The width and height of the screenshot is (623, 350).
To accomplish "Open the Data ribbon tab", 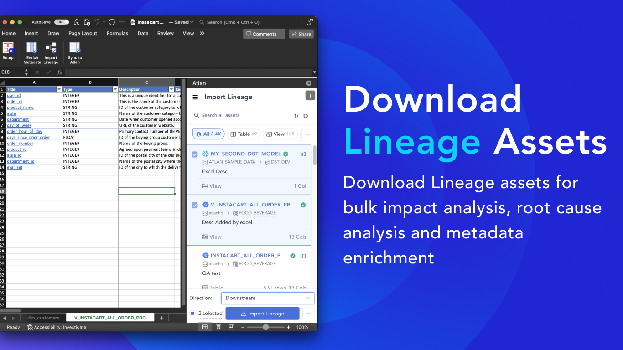I will [x=143, y=33].
